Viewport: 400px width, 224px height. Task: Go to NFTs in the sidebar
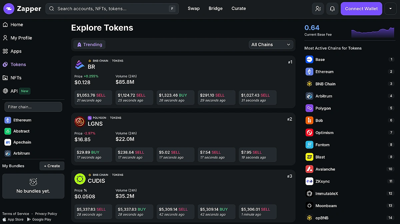pos(16,78)
